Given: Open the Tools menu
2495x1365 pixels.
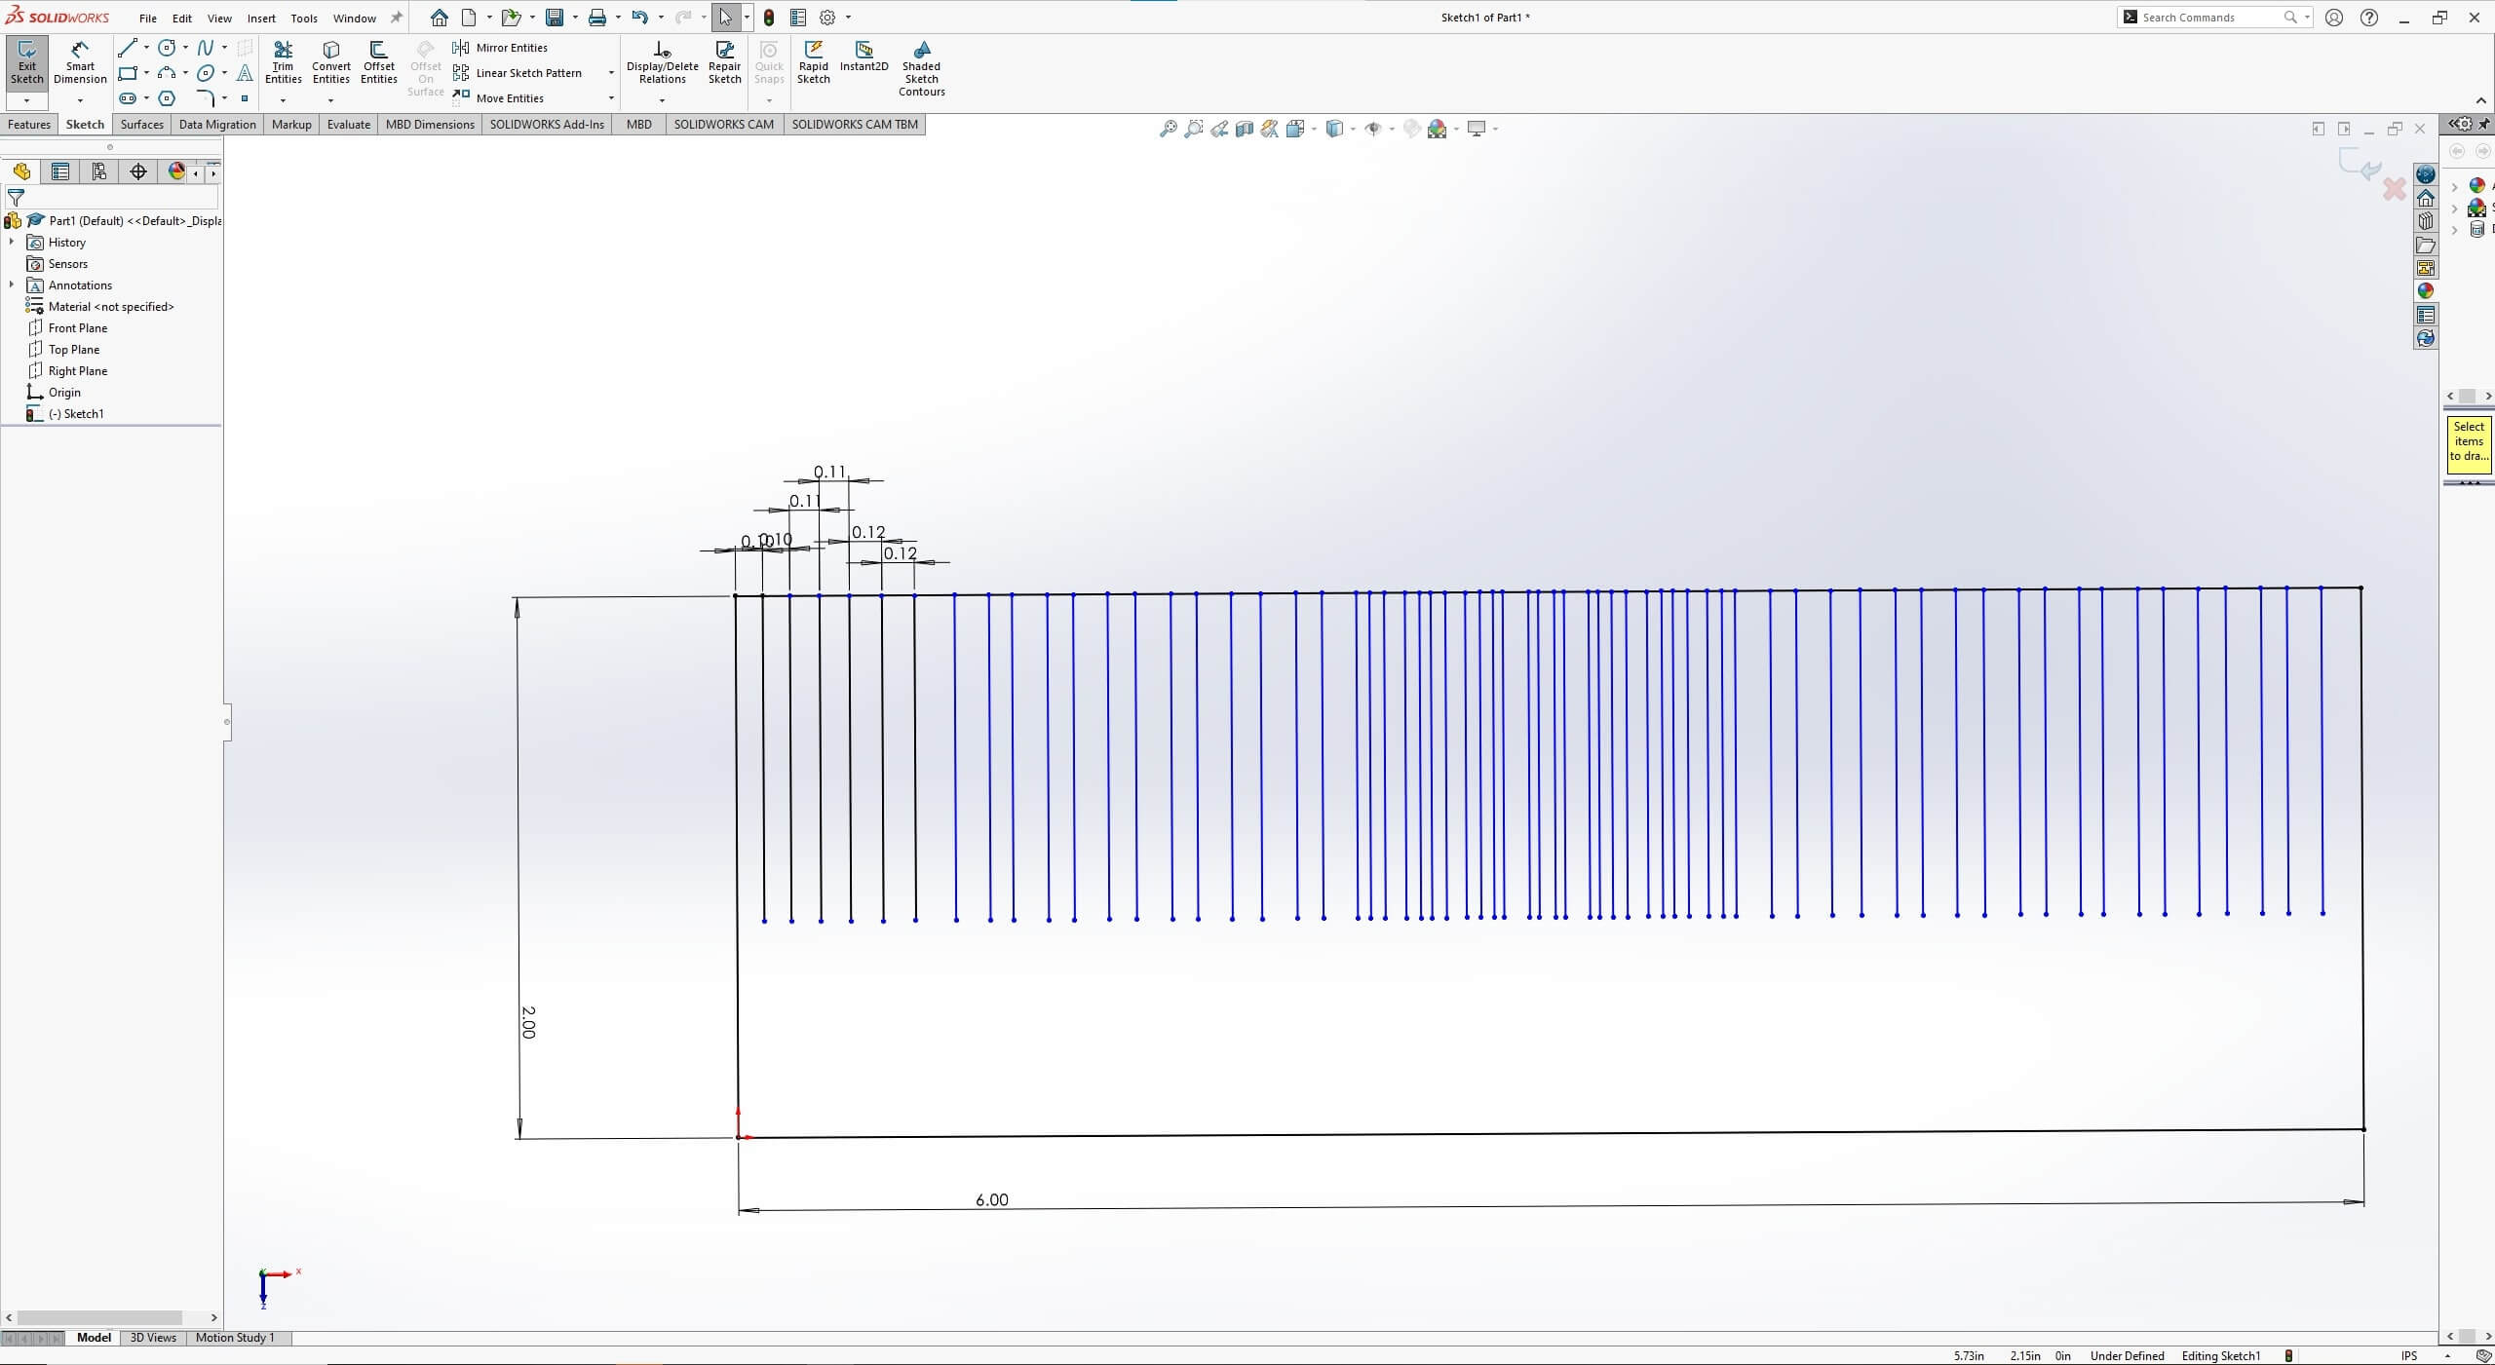Looking at the screenshot, I should (x=304, y=19).
